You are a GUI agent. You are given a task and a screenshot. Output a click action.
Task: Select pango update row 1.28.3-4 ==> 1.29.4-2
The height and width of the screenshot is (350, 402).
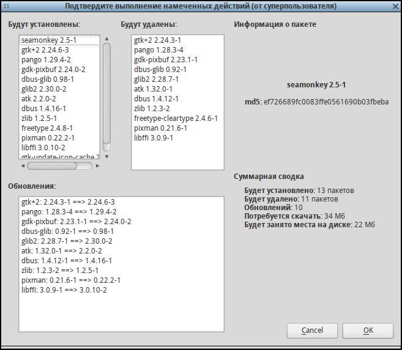point(121,212)
